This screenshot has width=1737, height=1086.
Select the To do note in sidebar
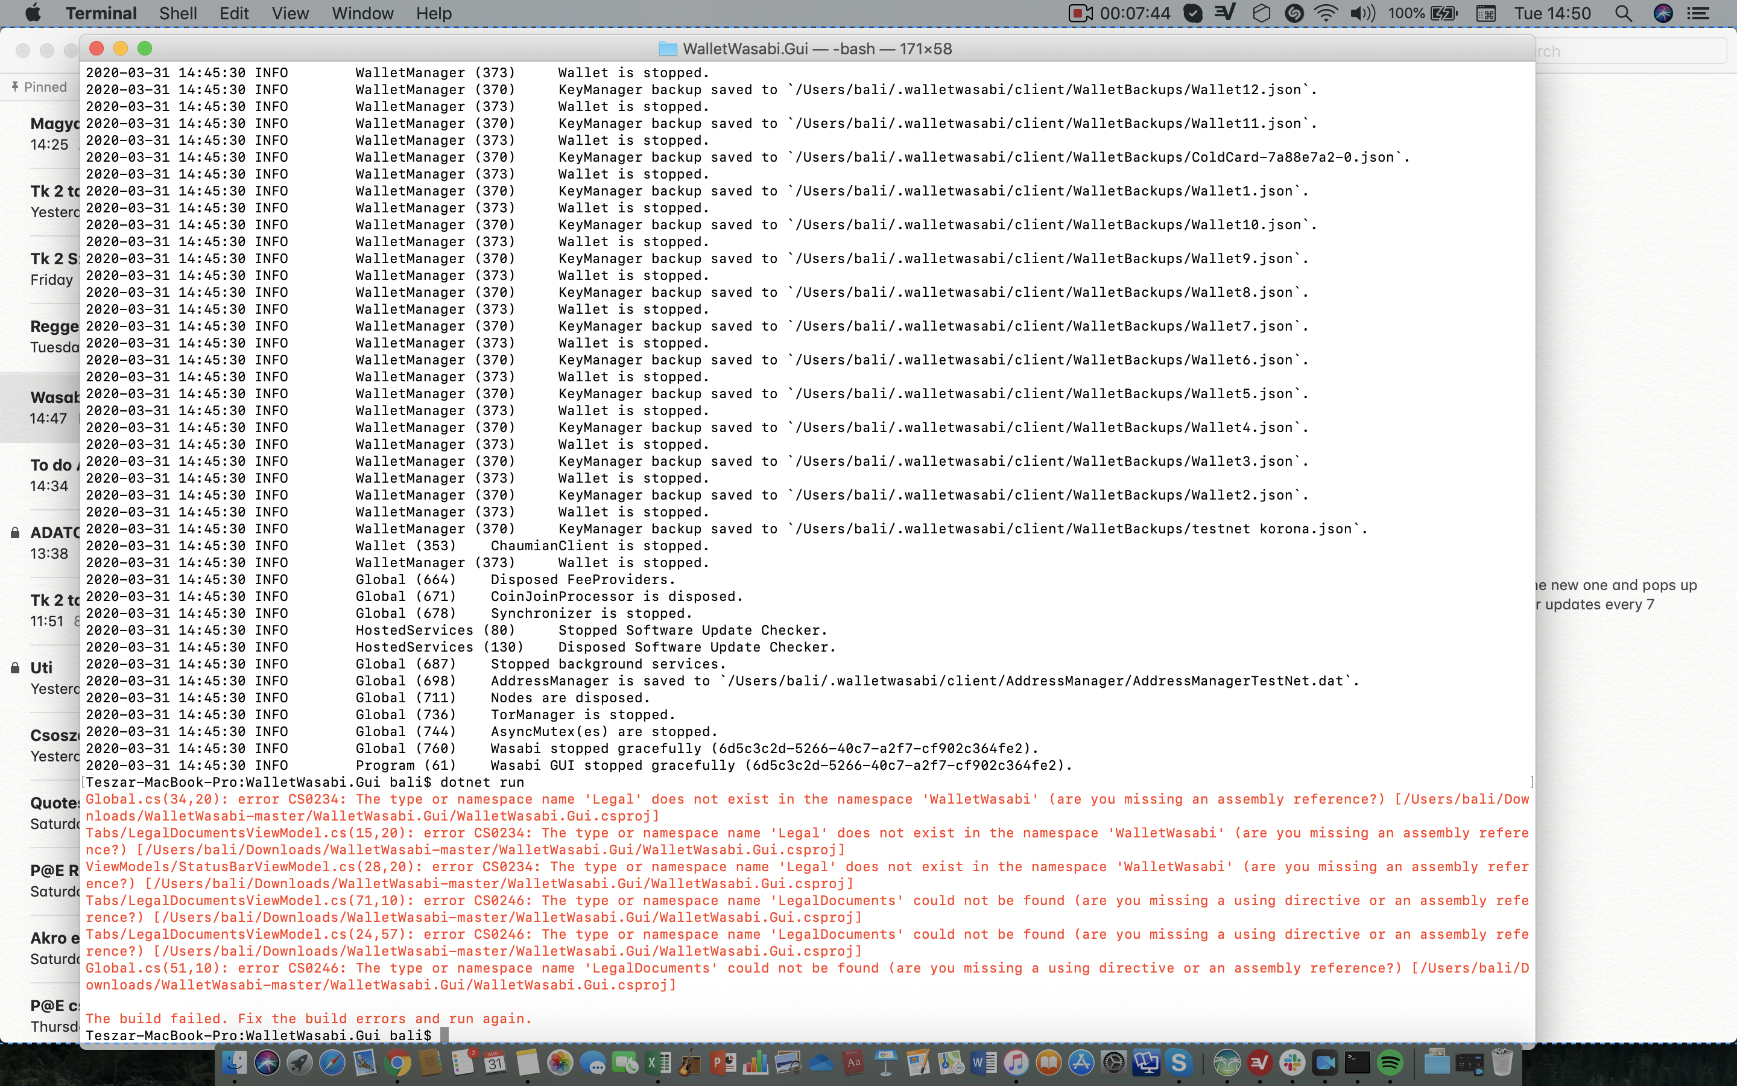pyautogui.click(x=50, y=475)
